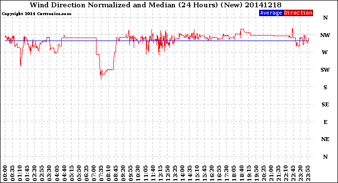Screen dimensions: 338x183
Task: Click the E direction axis label
Action: pyautogui.click(x=325, y=122)
